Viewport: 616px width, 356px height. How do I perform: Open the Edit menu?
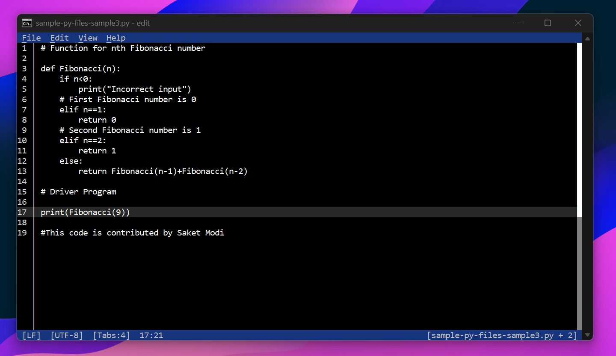[x=59, y=38]
